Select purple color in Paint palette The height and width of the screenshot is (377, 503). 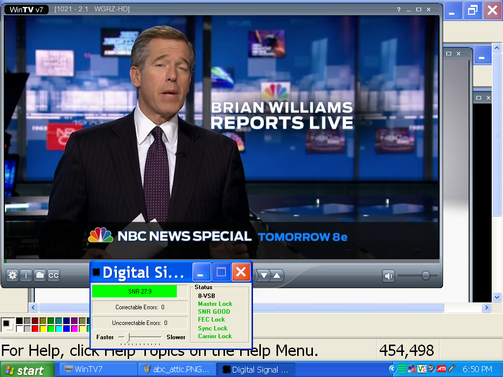pyautogui.click(x=75, y=321)
